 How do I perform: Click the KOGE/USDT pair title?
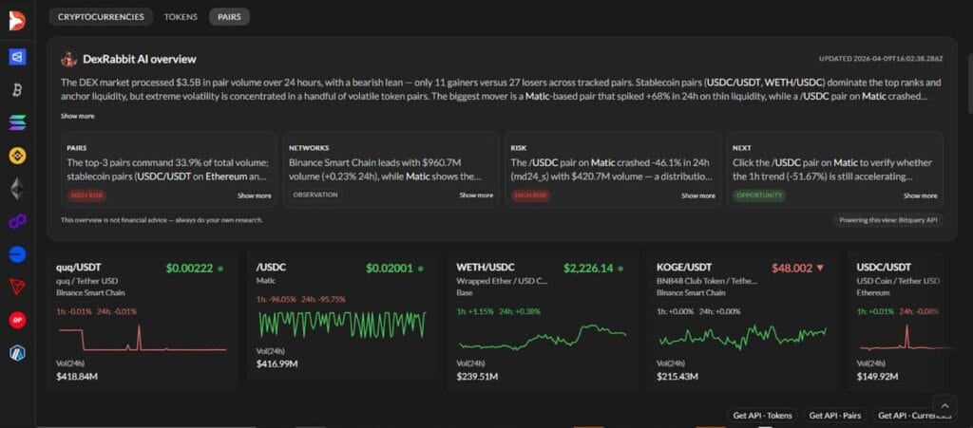point(685,268)
